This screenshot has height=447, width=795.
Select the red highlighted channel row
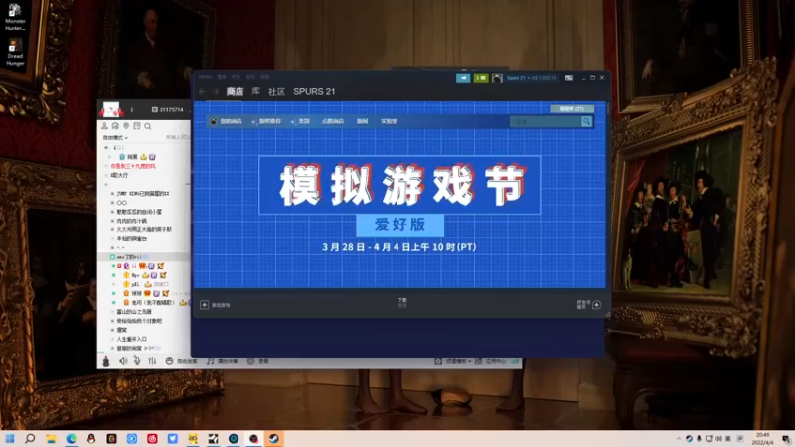pos(133,166)
